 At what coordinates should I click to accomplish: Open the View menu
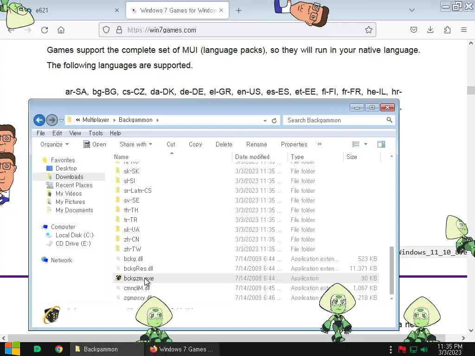pyautogui.click(x=75, y=133)
